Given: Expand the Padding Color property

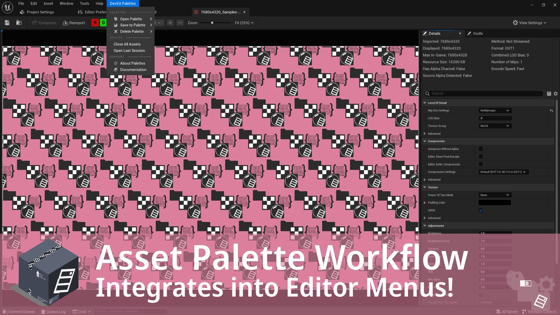Looking at the screenshot, I should click(x=425, y=203).
